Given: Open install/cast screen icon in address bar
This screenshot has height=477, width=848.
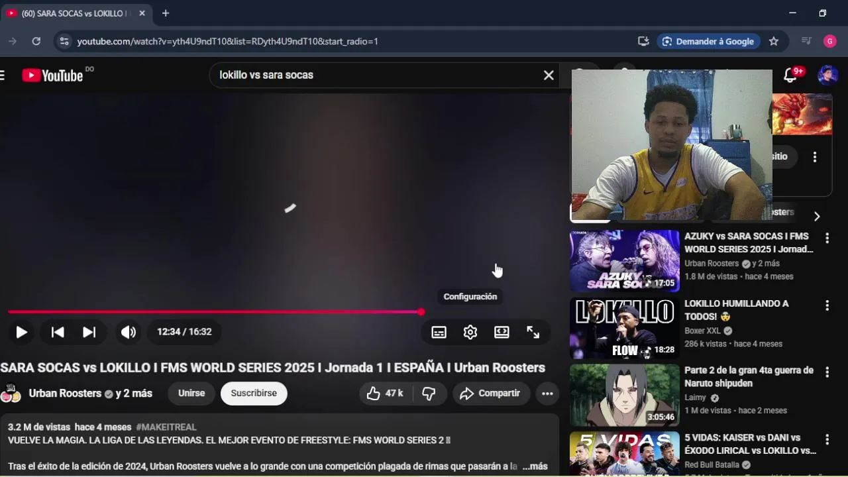Looking at the screenshot, I should click(643, 41).
